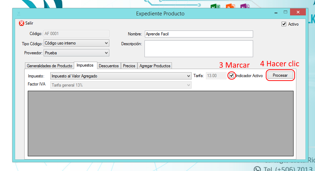Image resolution: width=315 pixels, height=171 pixels.
Task: Switch to Generalidades de Producto tab
Action: pos(50,66)
